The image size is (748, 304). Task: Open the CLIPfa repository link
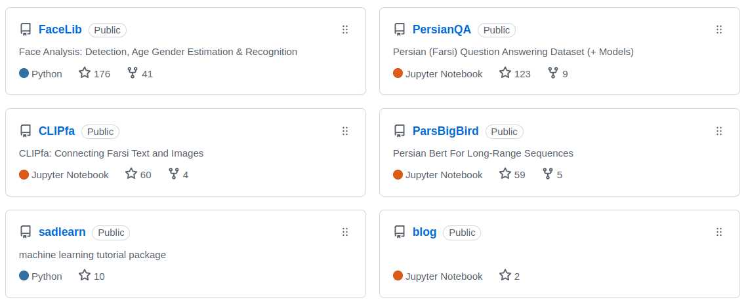(56, 131)
